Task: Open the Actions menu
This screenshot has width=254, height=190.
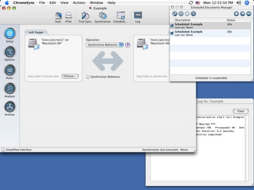Action: [79, 3]
